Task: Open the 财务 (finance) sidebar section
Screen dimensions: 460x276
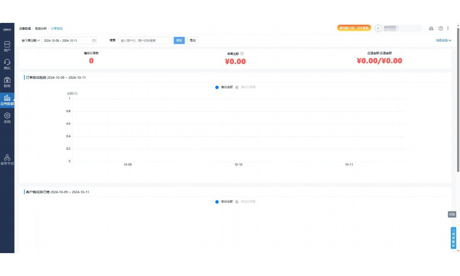Action: 6,81
